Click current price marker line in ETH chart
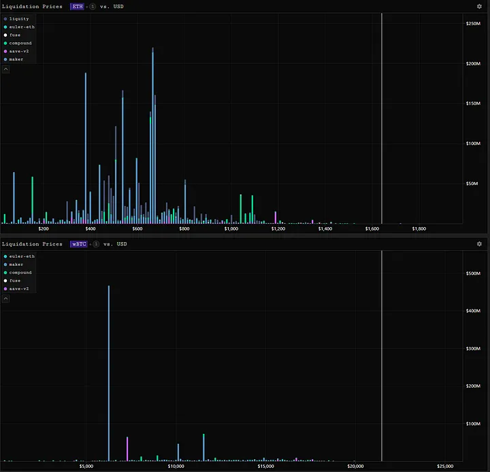 (382, 122)
